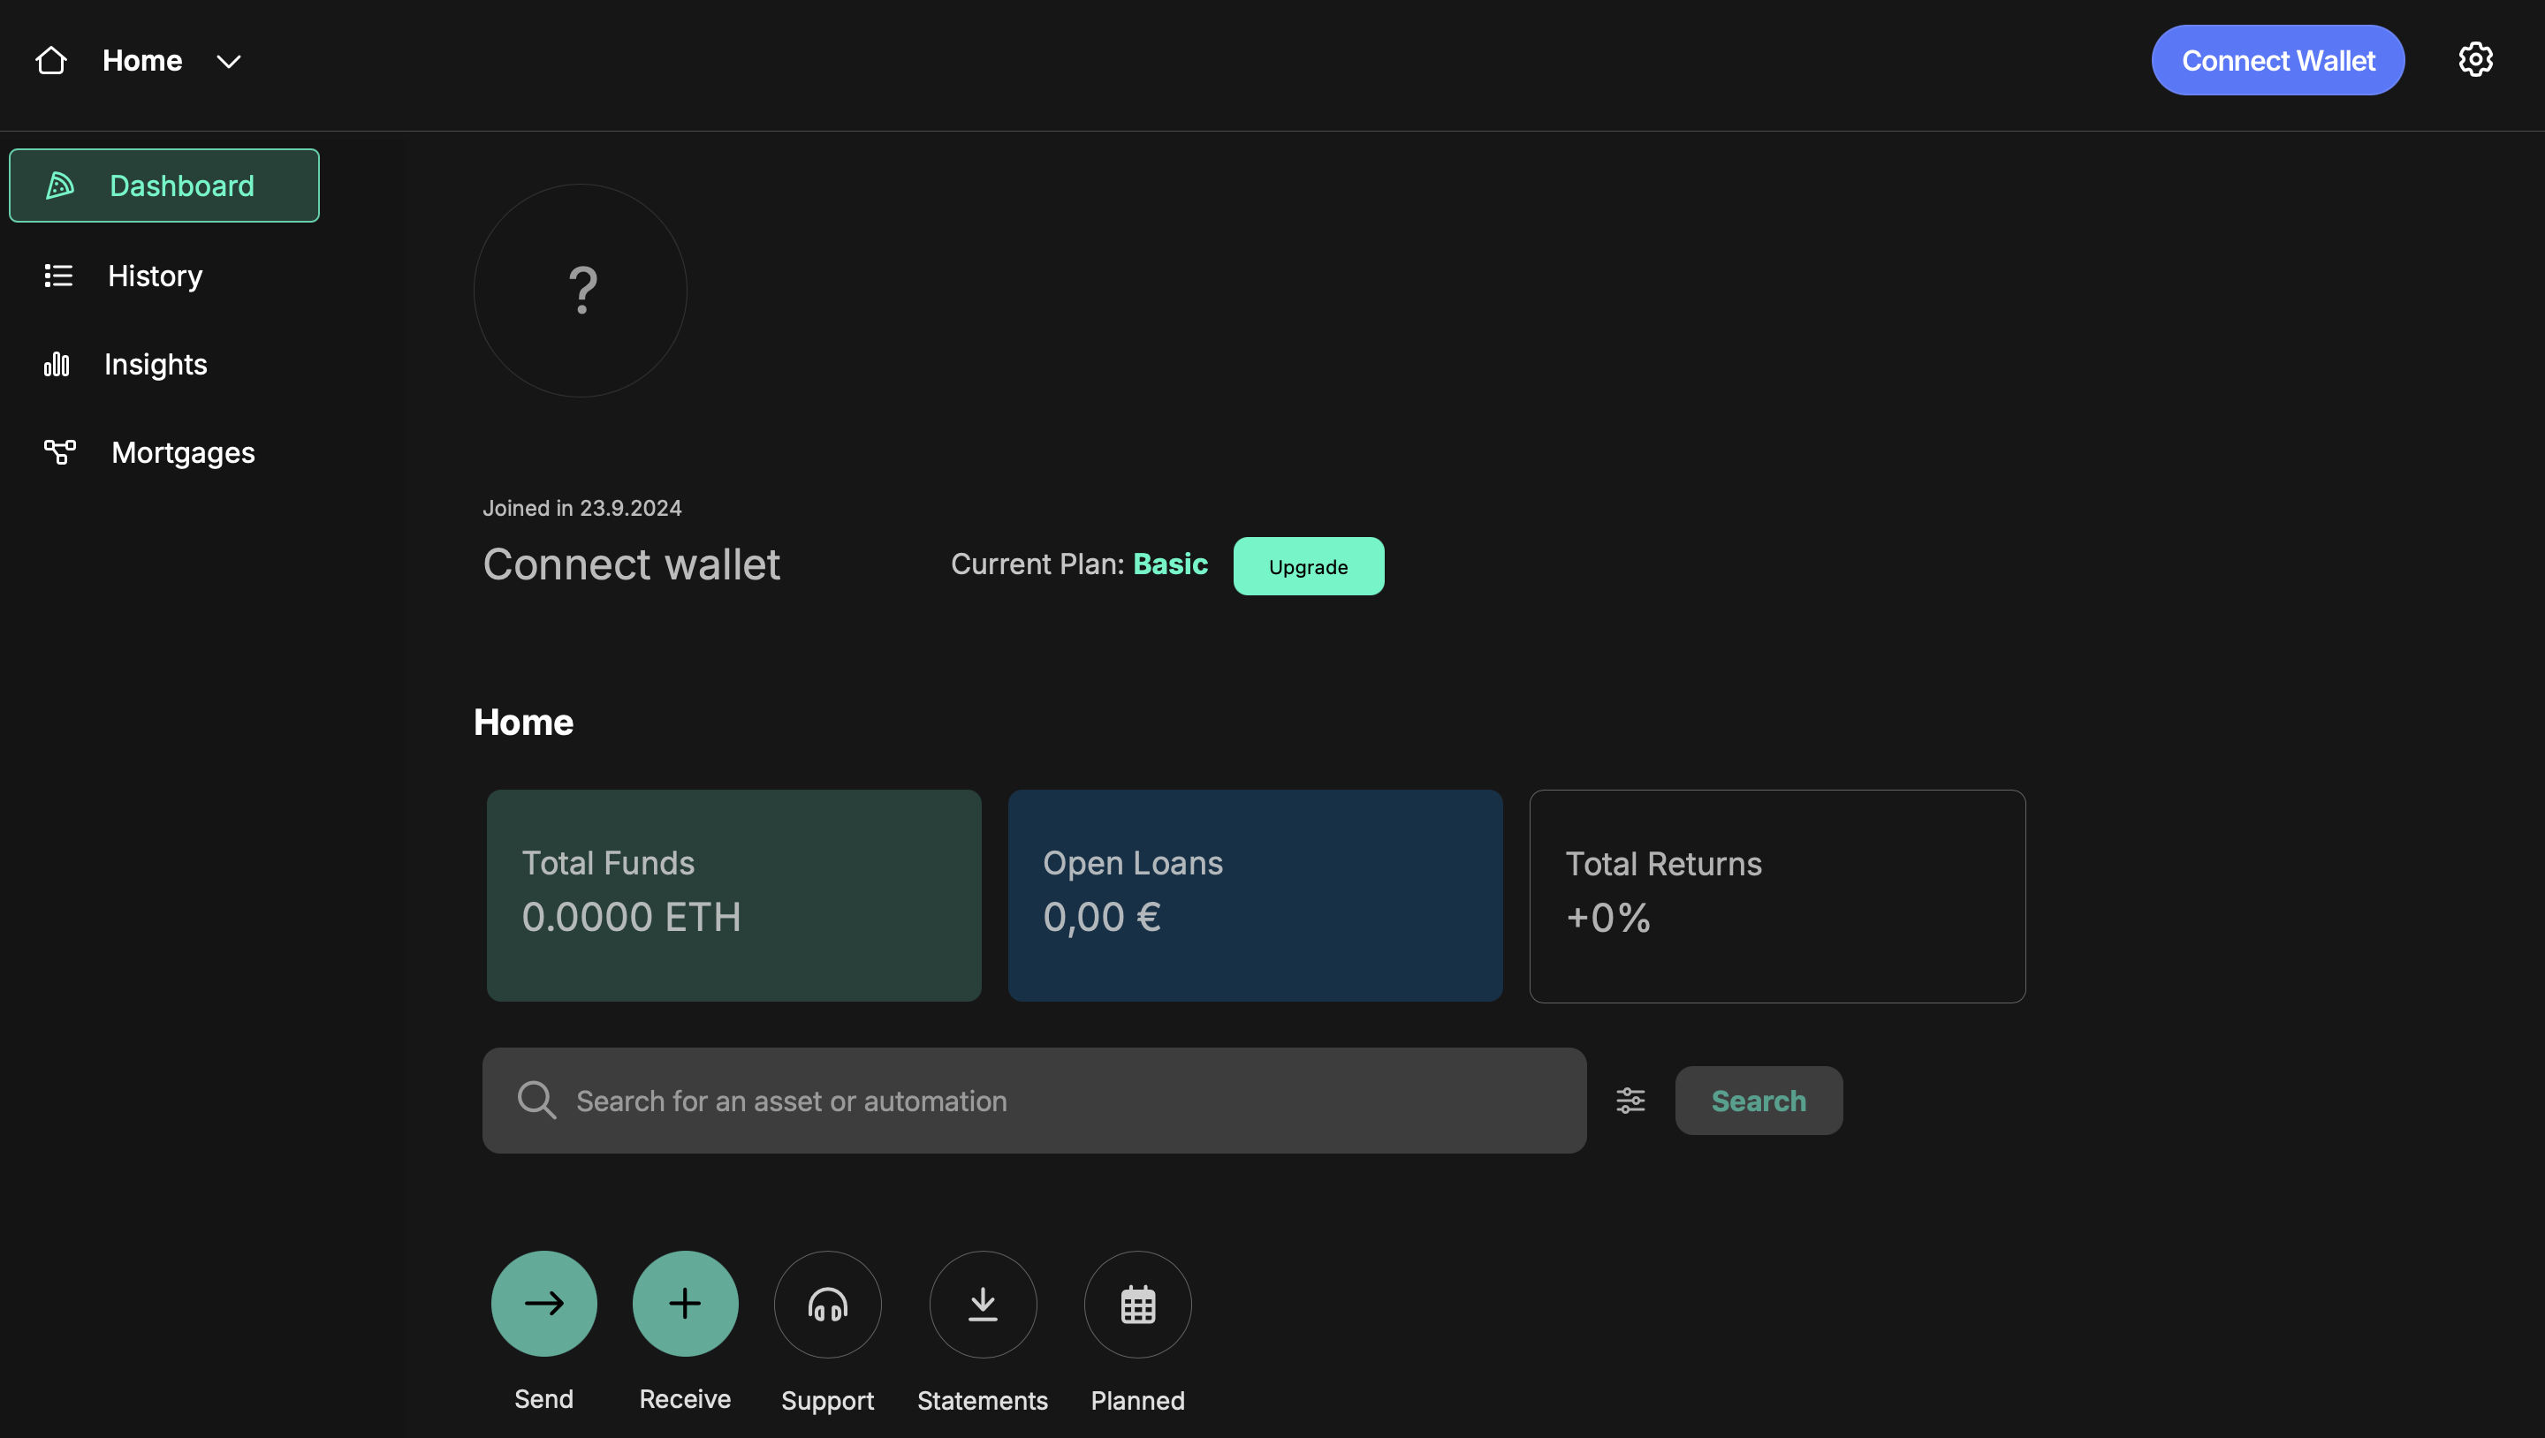The width and height of the screenshot is (2545, 1438).
Task: Click the Send arrow icon
Action: point(543,1304)
